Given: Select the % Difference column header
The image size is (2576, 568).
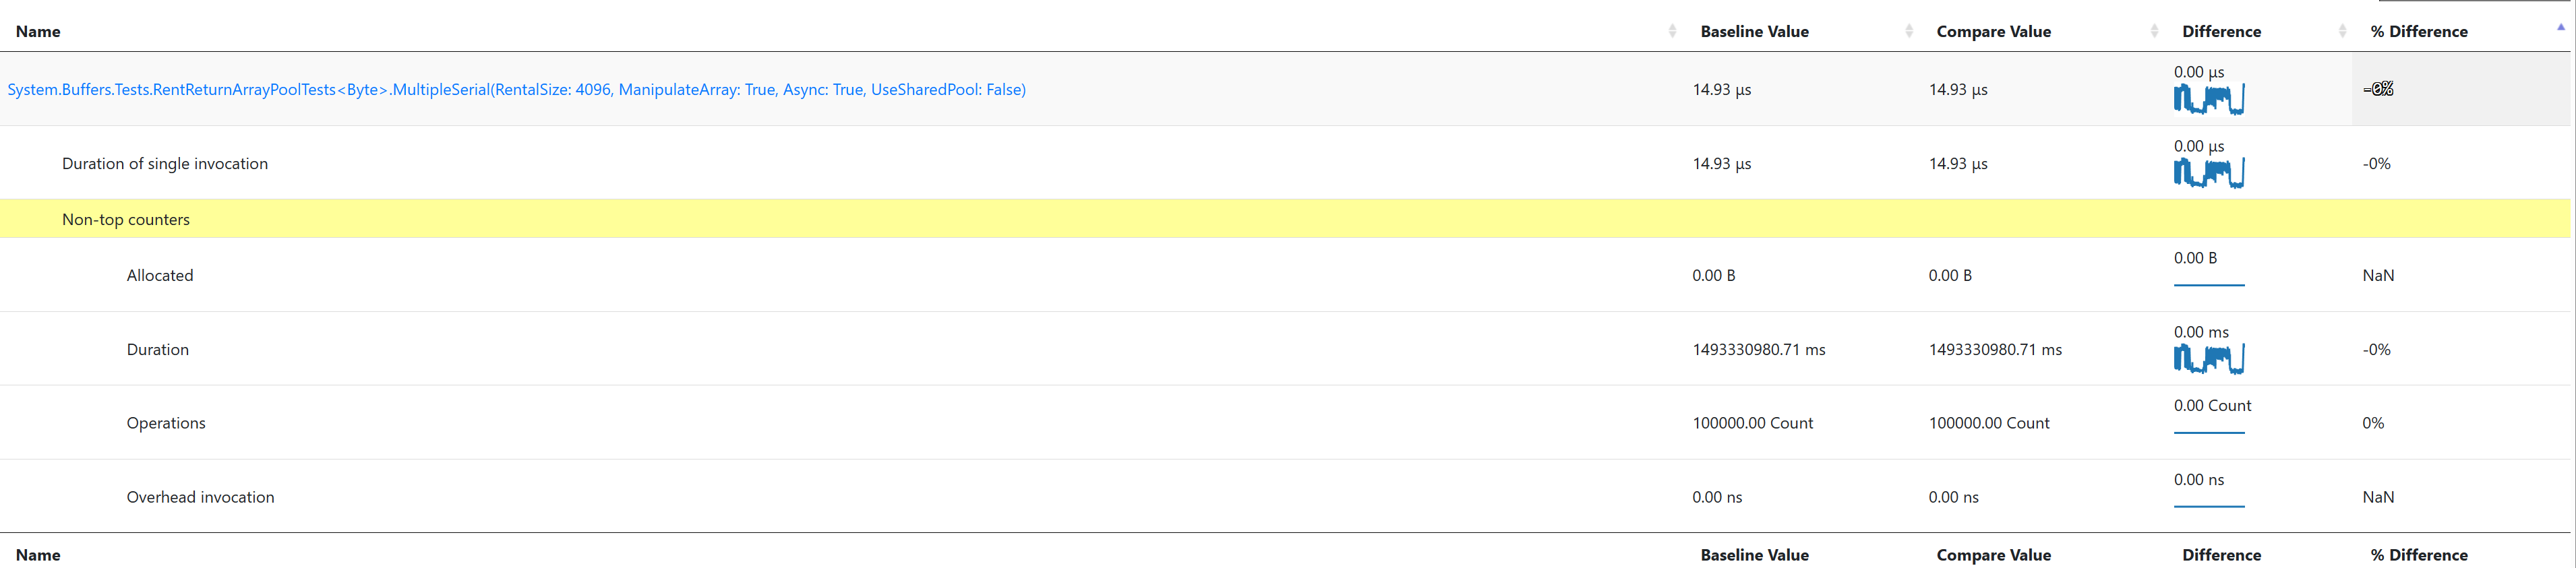Looking at the screenshot, I should click(x=2419, y=31).
